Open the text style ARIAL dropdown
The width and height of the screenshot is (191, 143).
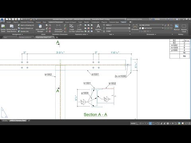coord(130,25)
